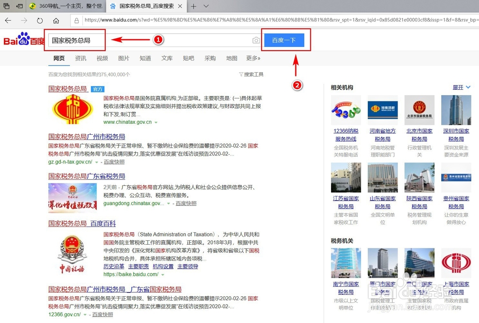Open a new tab with the plus icon

coord(194,6)
